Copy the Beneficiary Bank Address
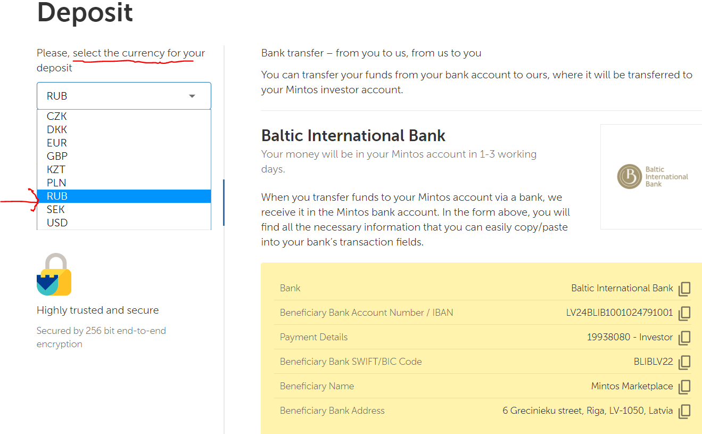This screenshot has width=702, height=434. click(684, 411)
